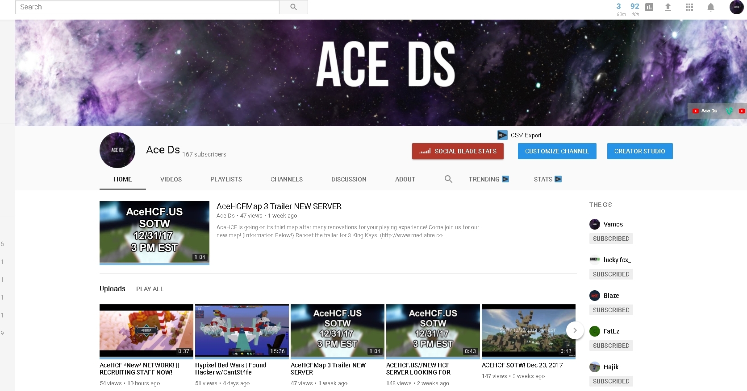
Task: Click FatLz channel name
Action: [x=611, y=331]
